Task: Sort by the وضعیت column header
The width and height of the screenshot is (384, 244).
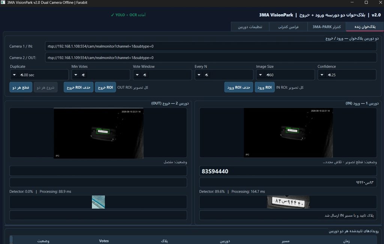Action: [x=43, y=241]
